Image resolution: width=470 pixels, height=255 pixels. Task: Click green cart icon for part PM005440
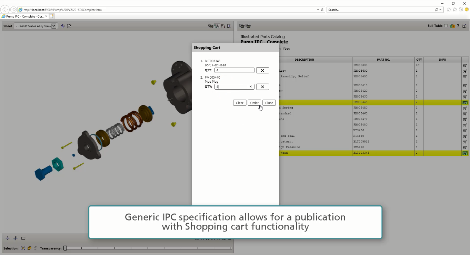click(x=465, y=102)
